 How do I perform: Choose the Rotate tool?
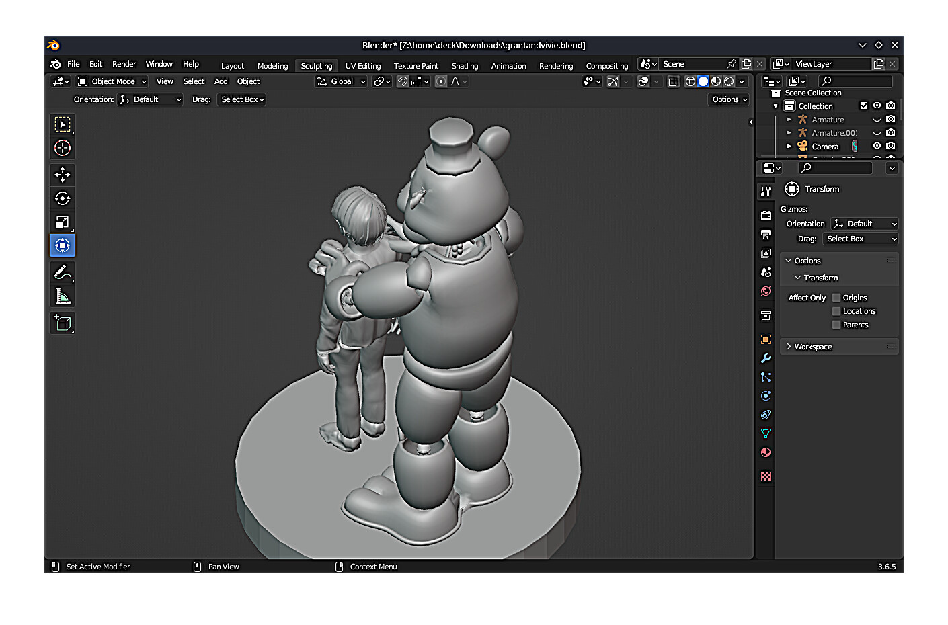click(x=63, y=198)
